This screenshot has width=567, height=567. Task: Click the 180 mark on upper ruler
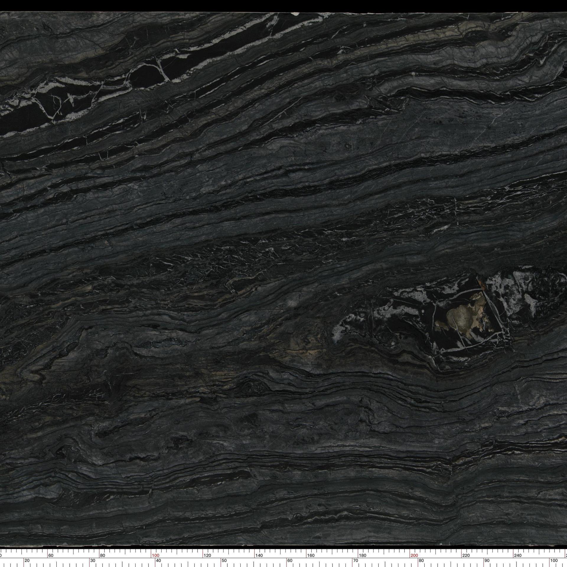(362, 555)
